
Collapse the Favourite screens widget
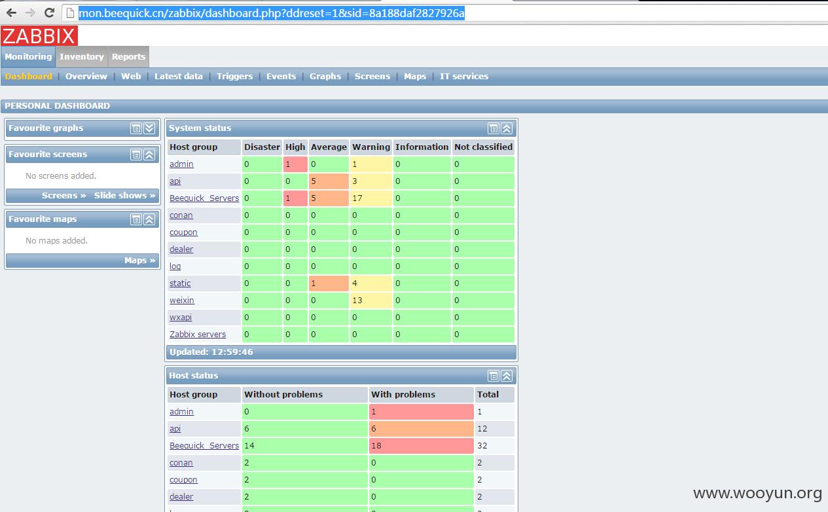point(149,155)
